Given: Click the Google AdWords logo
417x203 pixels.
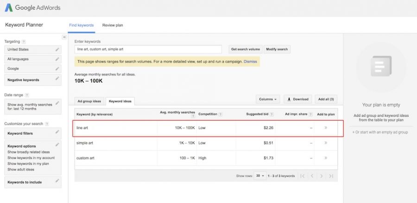Looking at the screenshot, I should tap(33, 8).
